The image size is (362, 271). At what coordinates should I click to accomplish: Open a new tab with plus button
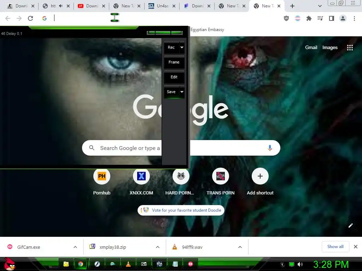(x=292, y=6)
